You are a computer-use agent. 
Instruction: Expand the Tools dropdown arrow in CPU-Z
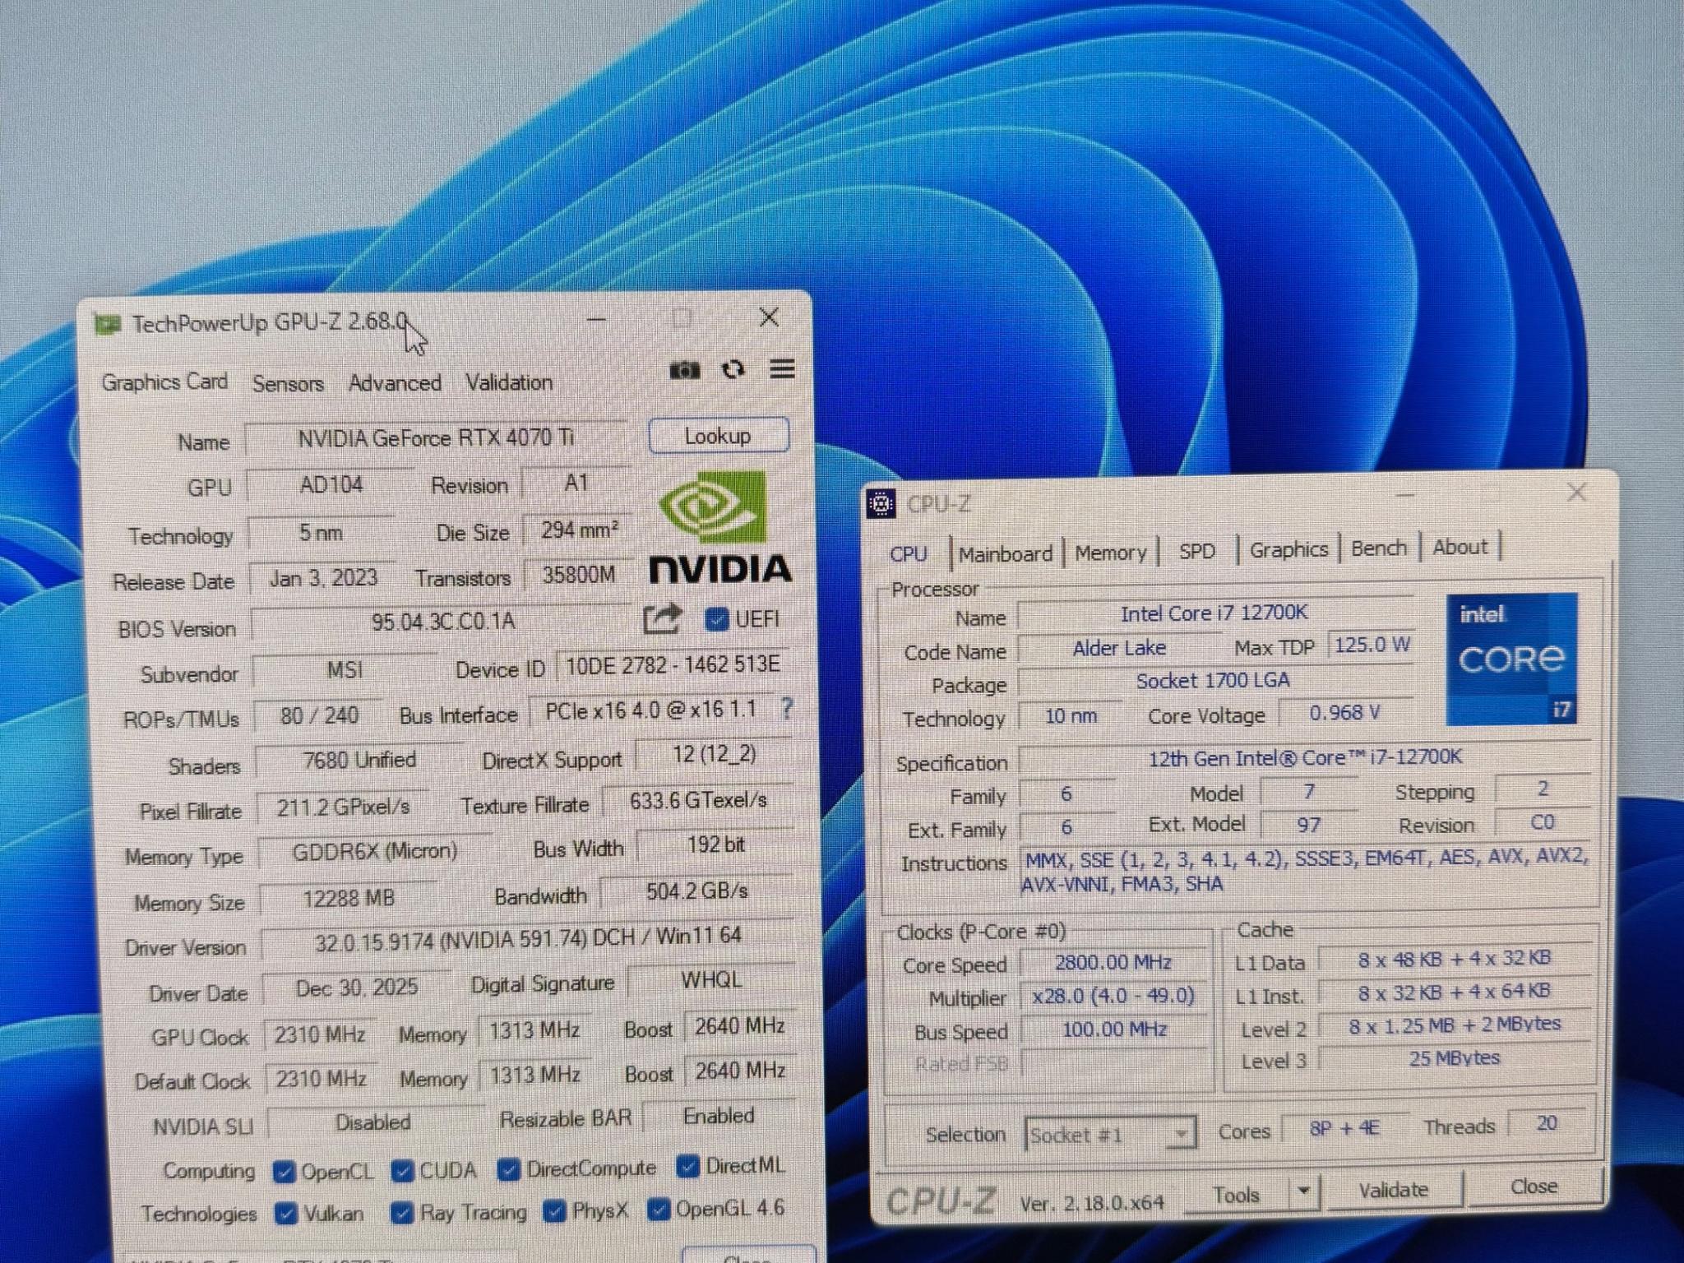point(1303,1191)
